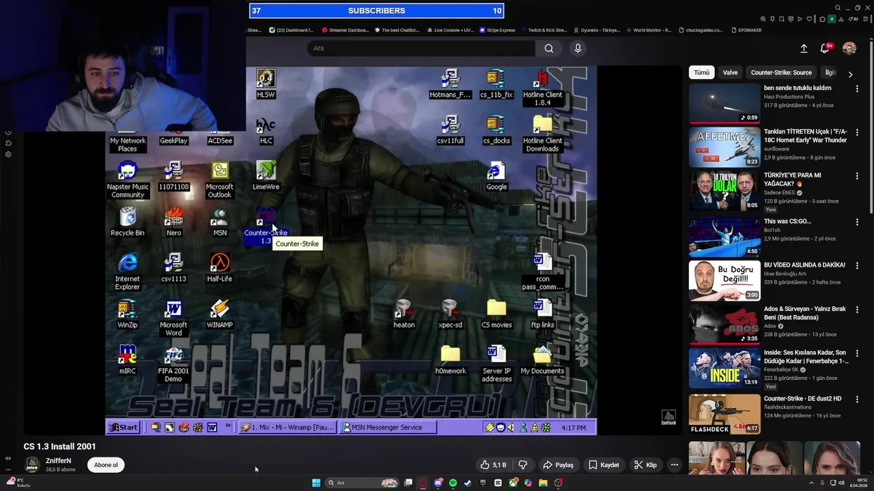874x491 pixels.
Task: Open options for 'ben sende tutuklu kaldım'
Action: (857, 89)
